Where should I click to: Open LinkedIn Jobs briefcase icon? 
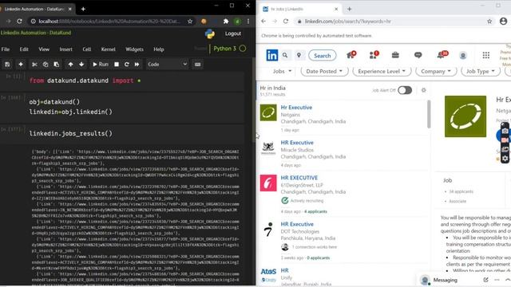pos(395,55)
